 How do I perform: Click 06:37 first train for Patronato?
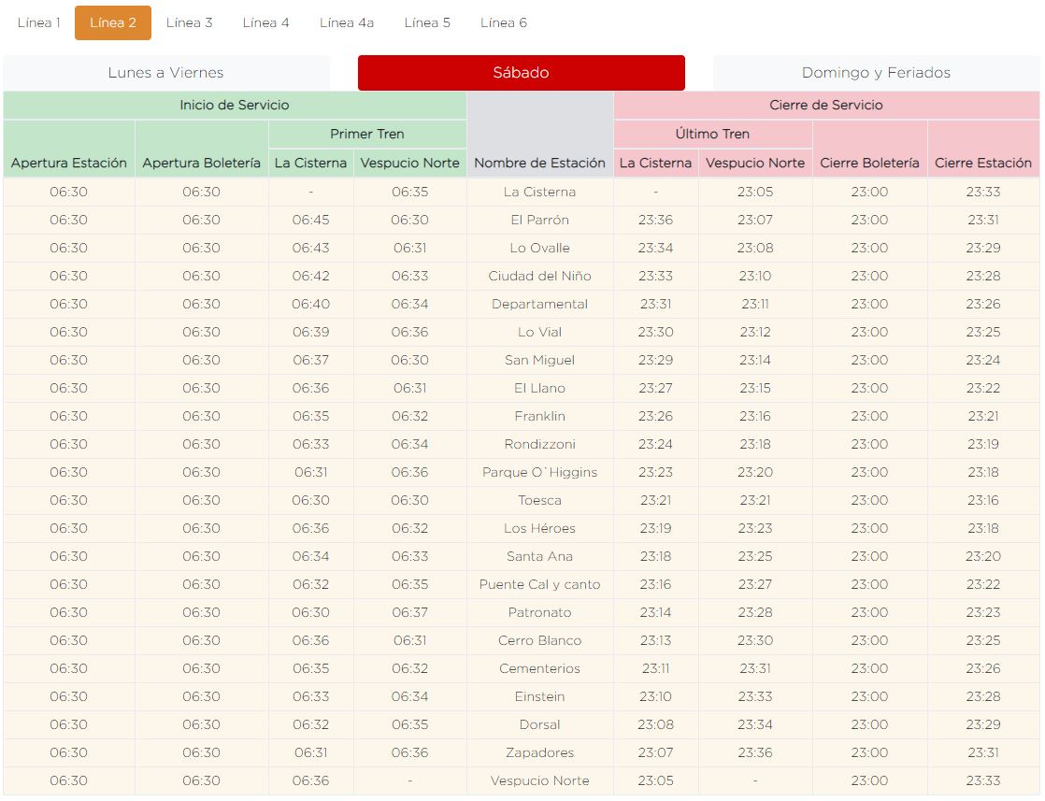[410, 612]
